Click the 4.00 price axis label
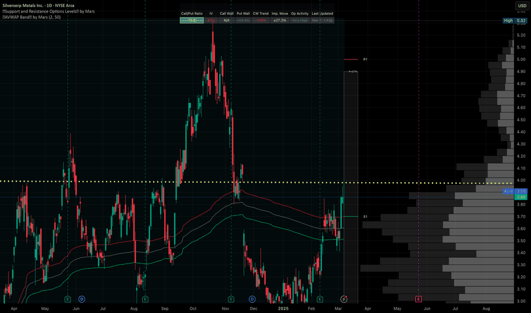Screen dimensions: 531x313 (x=521, y=180)
